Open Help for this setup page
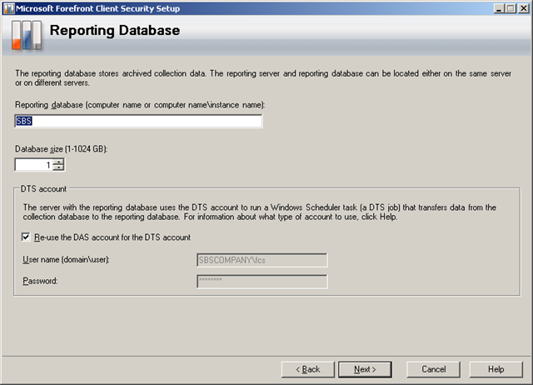Image resolution: width=533 pixels, height=385 pixels. tap(496, 369)
